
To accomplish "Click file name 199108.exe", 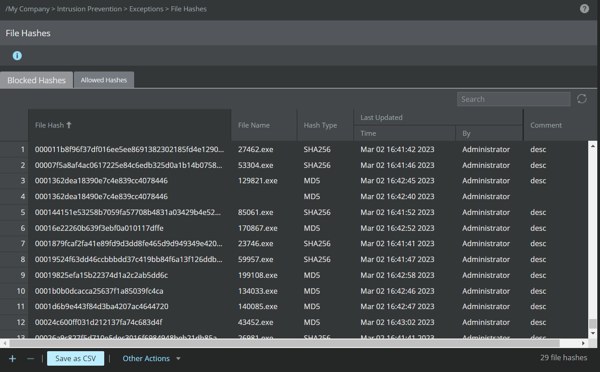I will (258, 275).
